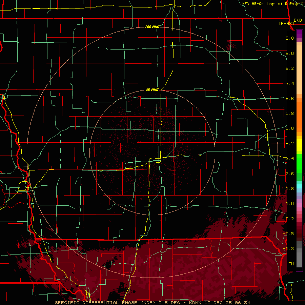Click the -0.5 legend value
Viewport: 305px width, 305px height.
(288, 234)
